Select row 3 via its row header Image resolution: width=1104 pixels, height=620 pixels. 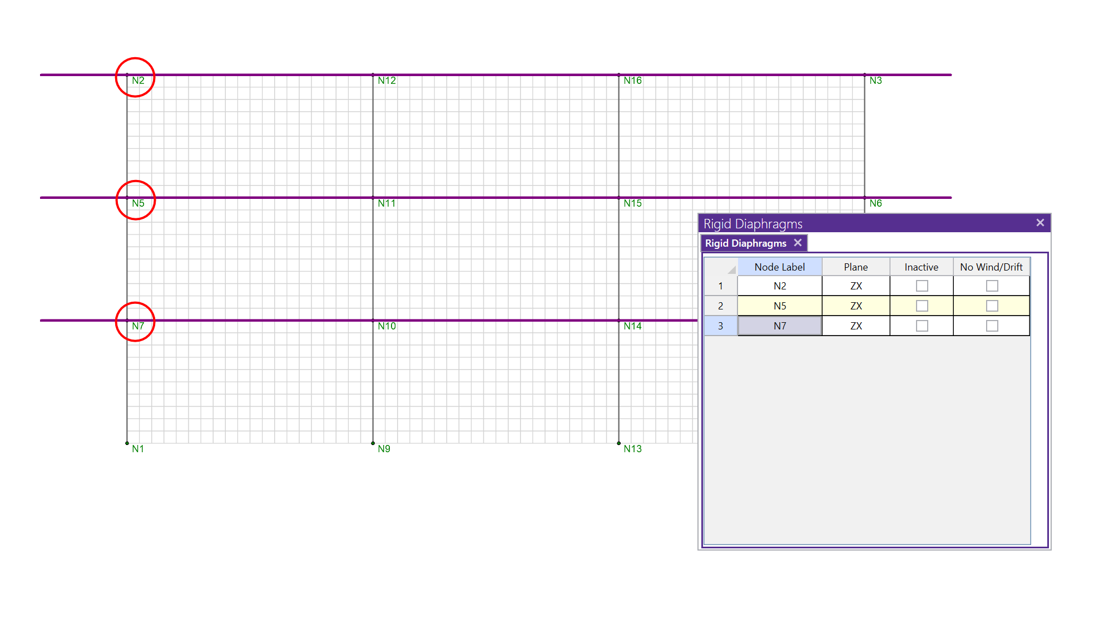point(720,326)
